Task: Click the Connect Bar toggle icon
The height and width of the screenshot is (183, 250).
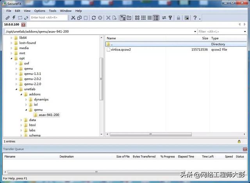Action: [x=20, y=18]
